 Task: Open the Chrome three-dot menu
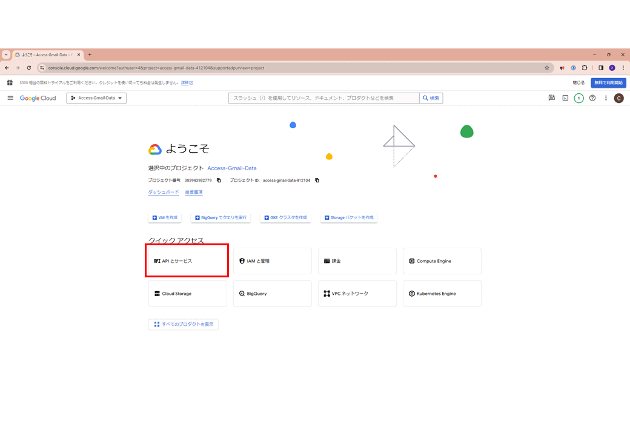coord(623,68)
